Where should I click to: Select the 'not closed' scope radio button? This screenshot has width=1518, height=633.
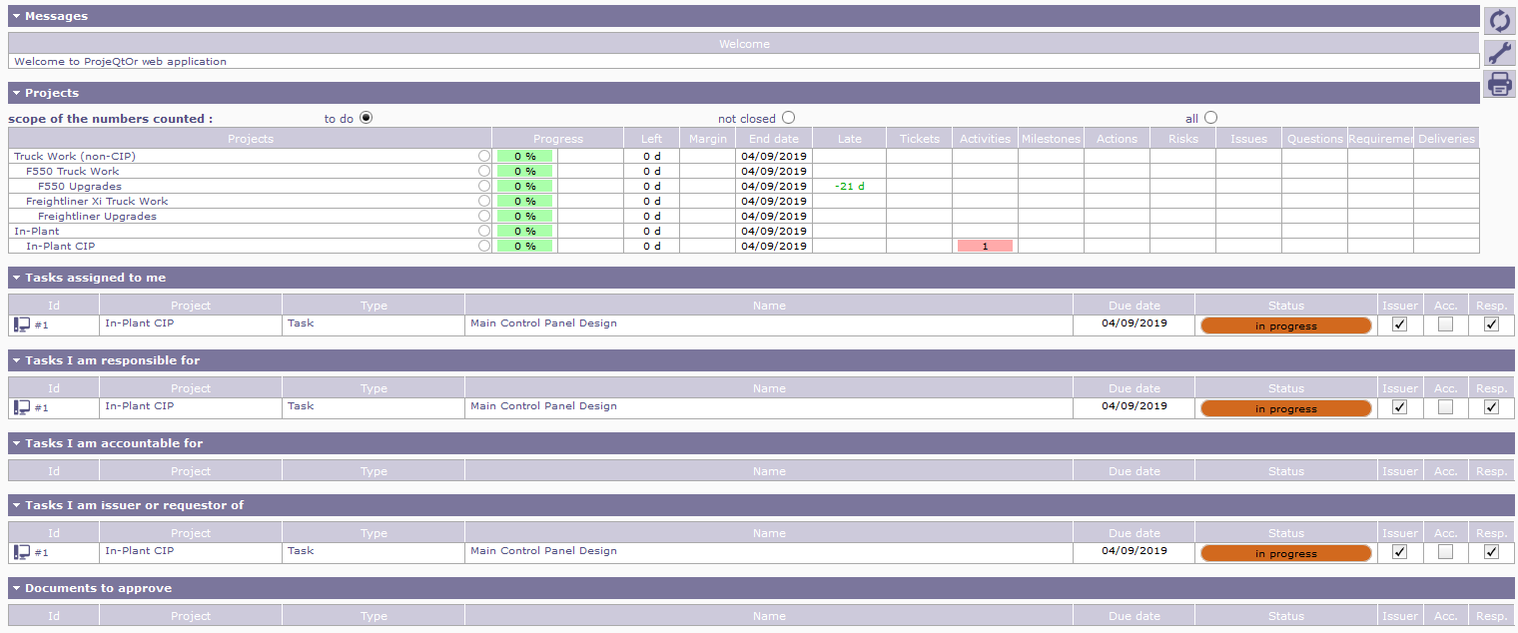789,118
